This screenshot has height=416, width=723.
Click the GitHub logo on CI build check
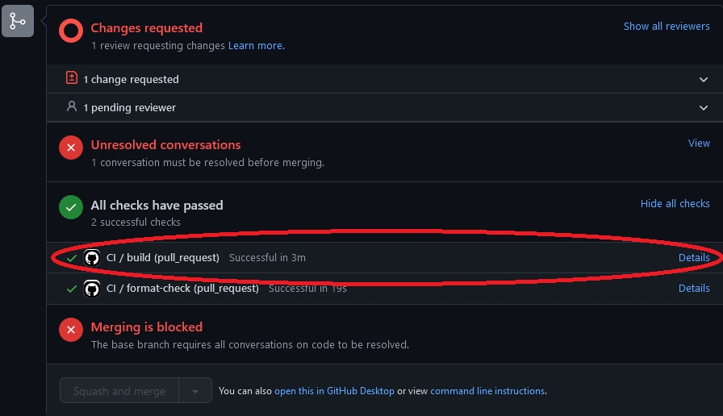click(x=92, y=258)
